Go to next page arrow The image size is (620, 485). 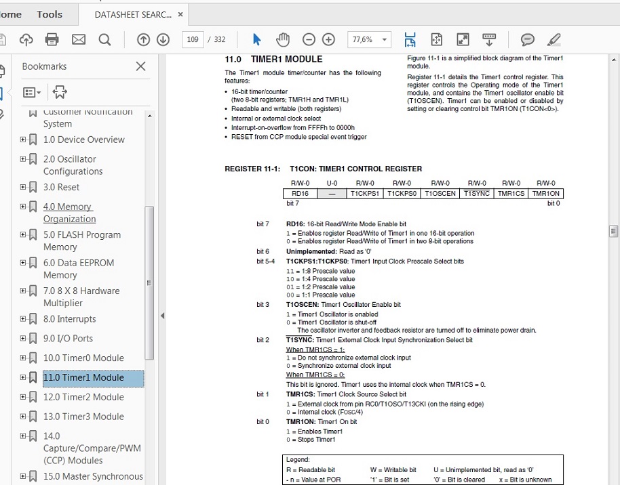click(x=163, y=39)
